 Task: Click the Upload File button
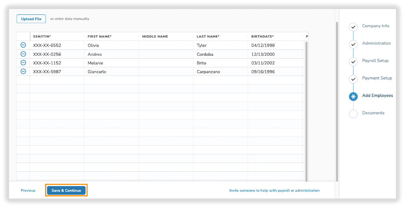click(x=31, y=19)
